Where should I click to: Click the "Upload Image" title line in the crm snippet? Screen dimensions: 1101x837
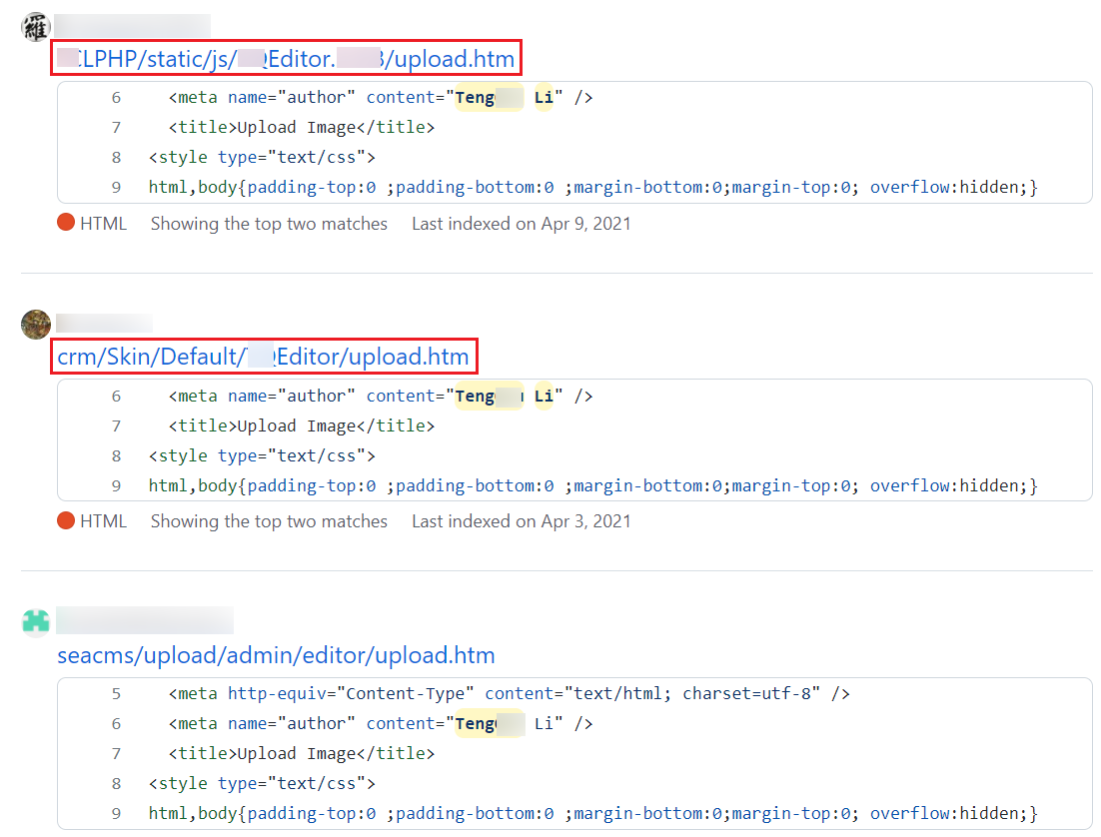click(302, 426)
